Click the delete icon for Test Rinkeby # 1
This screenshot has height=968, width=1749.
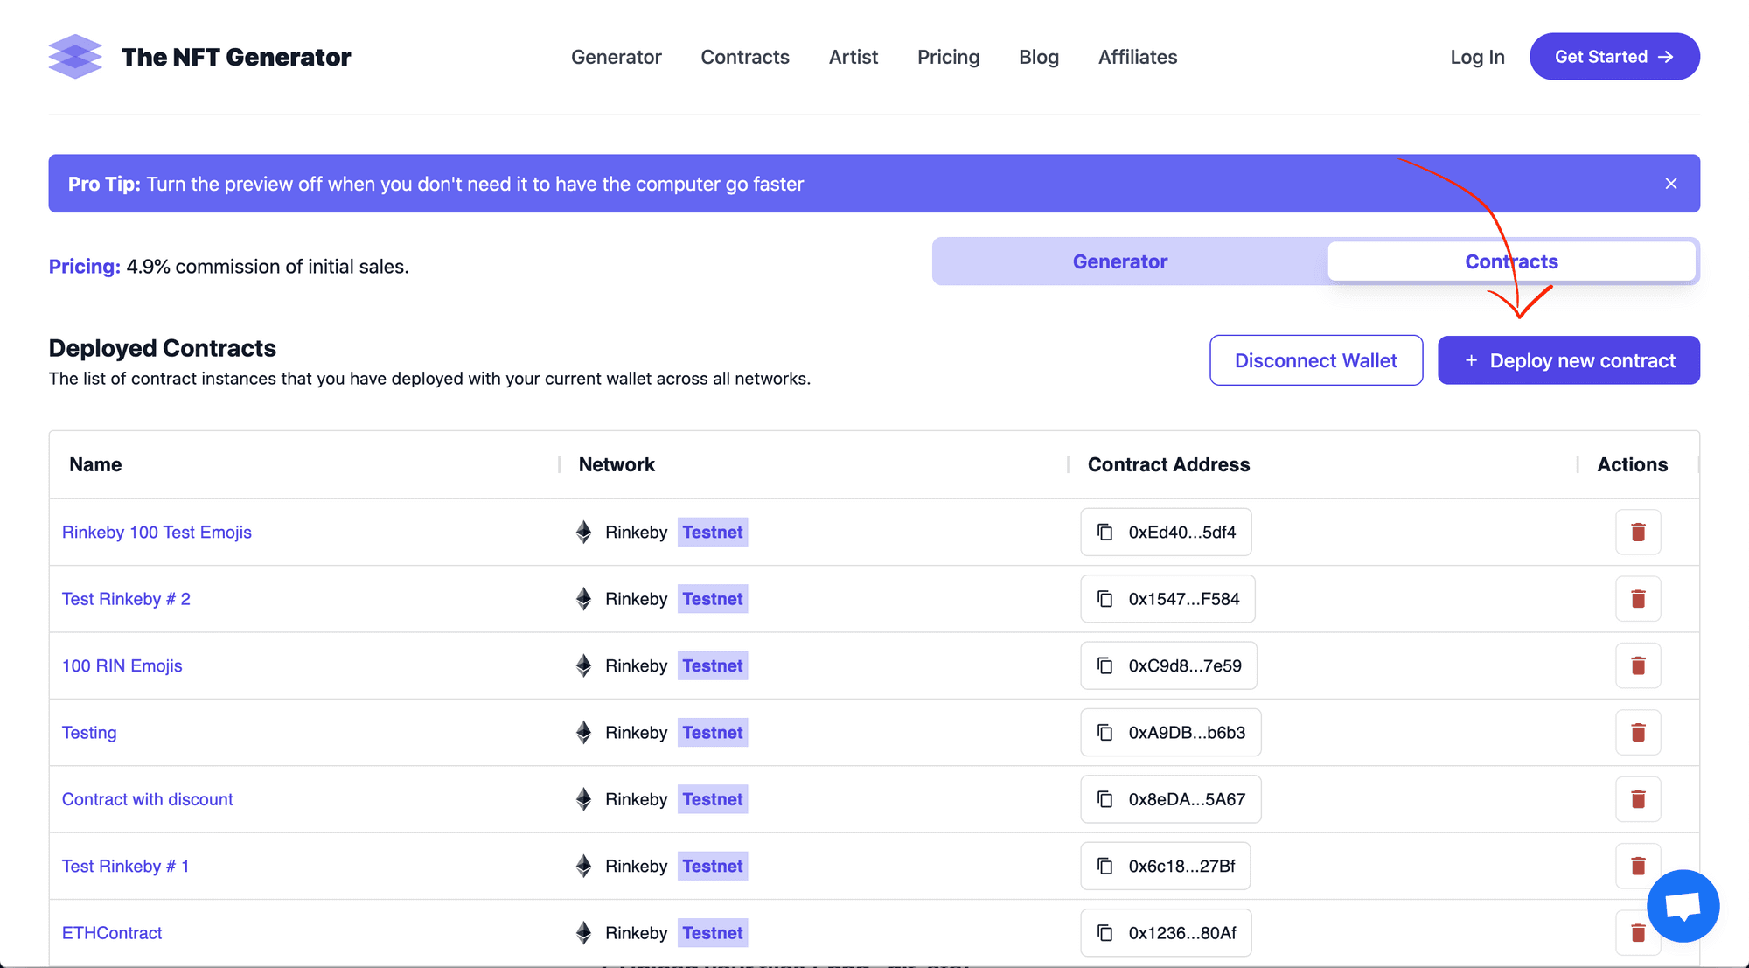point(1638,866)
